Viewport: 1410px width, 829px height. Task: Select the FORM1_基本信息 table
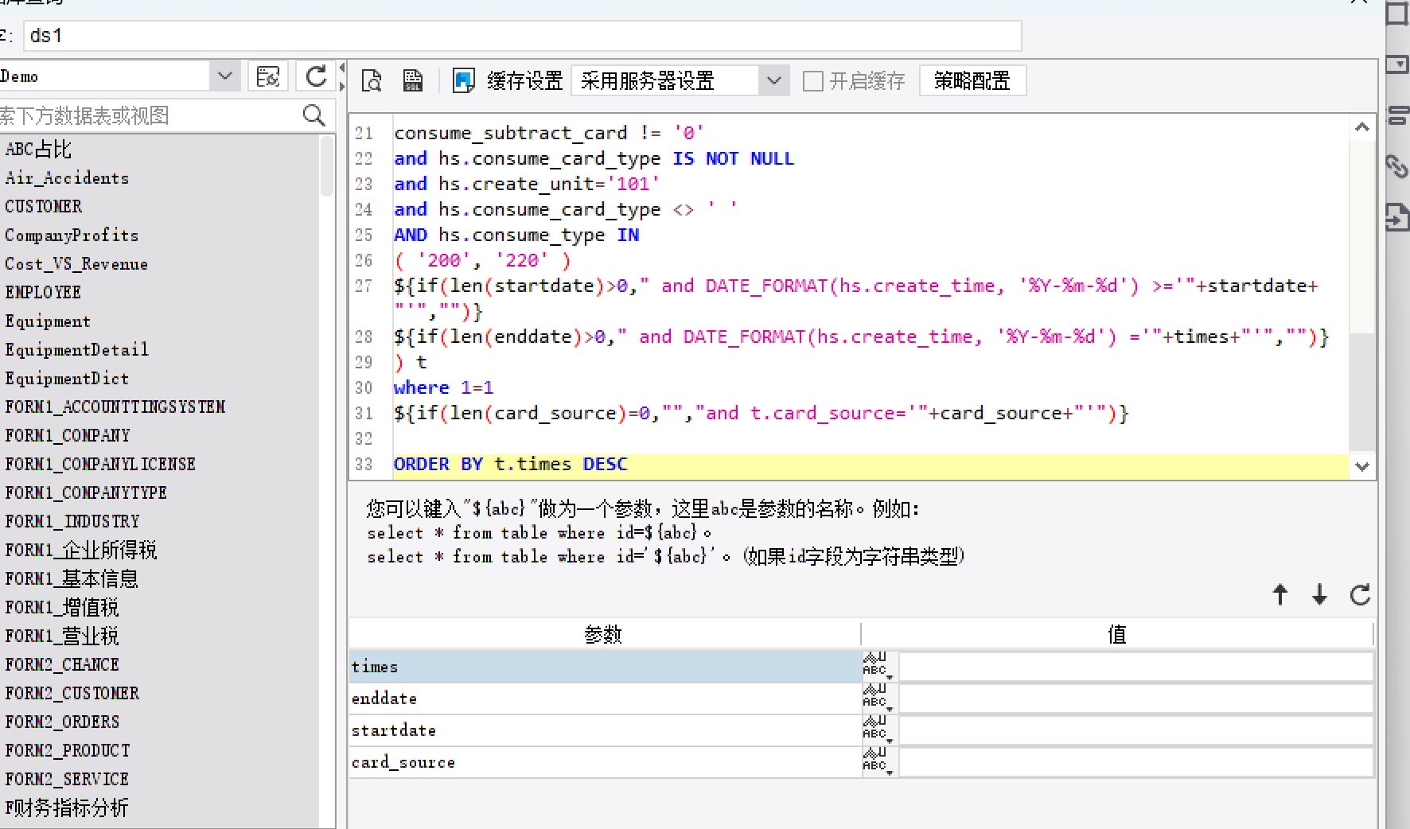pos(72,578)
